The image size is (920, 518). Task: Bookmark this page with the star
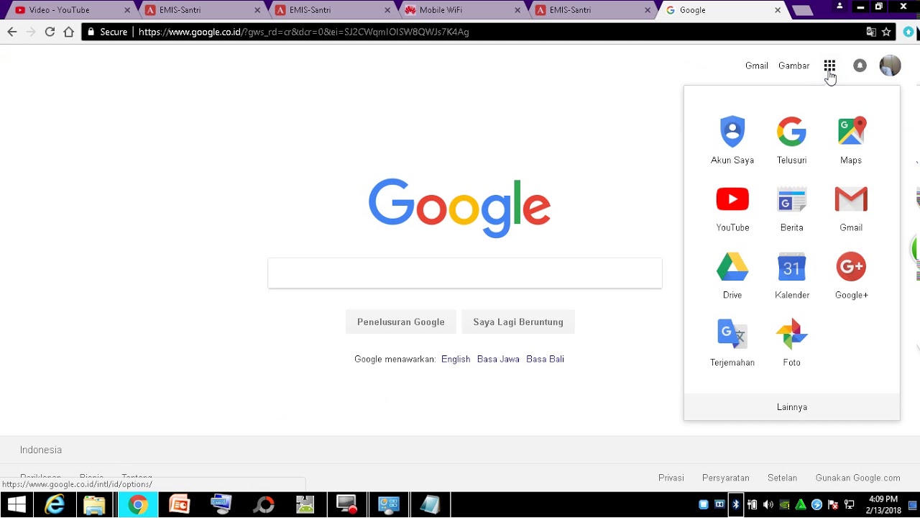[x=886, y=32]
